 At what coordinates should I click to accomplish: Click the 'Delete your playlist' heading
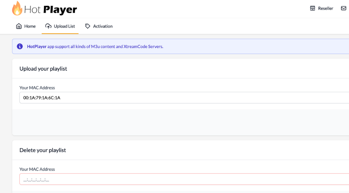pyautogui.click(x=43, y=150)
